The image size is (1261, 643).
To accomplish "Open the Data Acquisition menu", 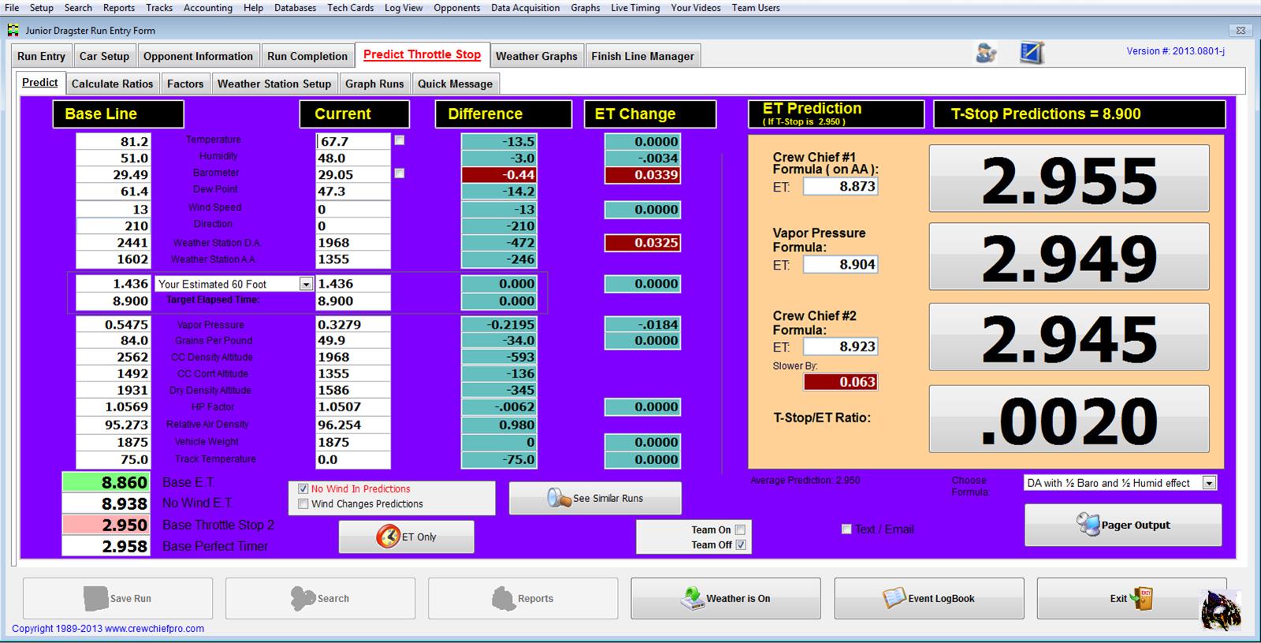I will [525, 8].
